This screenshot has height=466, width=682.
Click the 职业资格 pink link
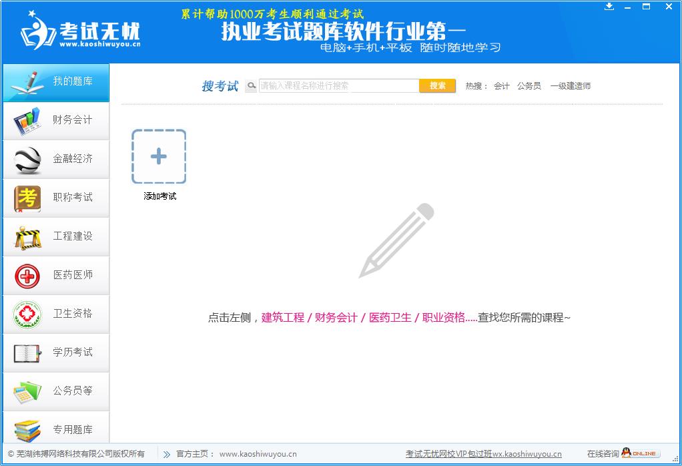point(444,318)
